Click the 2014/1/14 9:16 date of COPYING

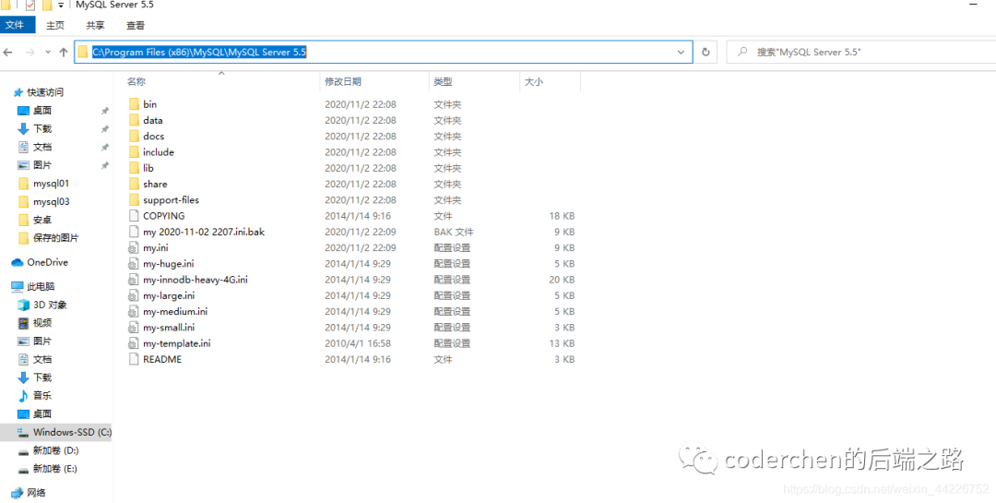click(358, 216)
